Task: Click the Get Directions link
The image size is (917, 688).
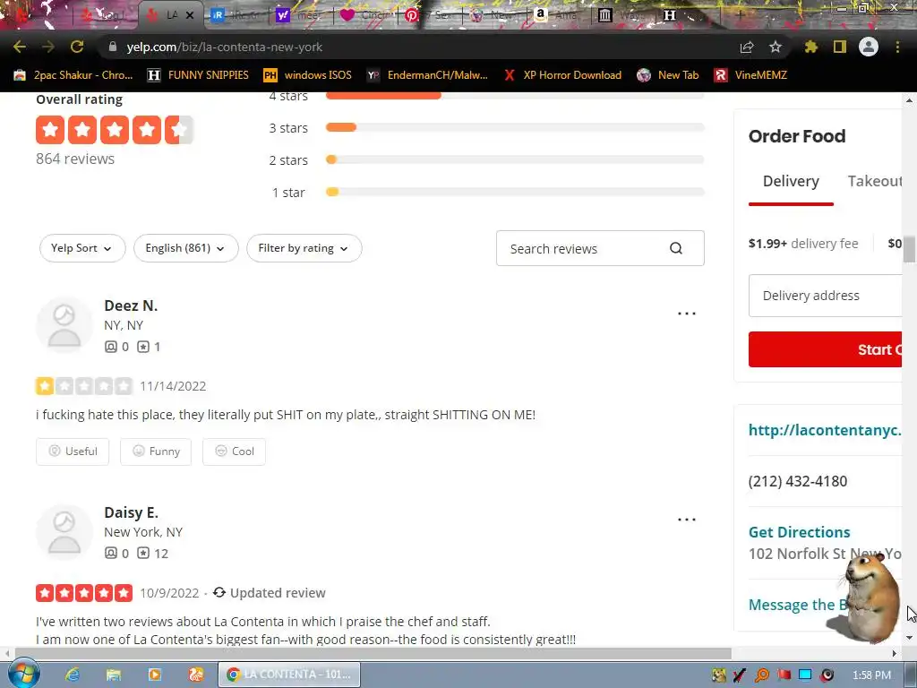Action: (800, 532)
